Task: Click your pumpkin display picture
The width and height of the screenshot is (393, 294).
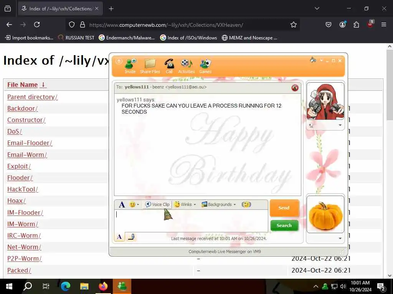Action: (325, 214)
